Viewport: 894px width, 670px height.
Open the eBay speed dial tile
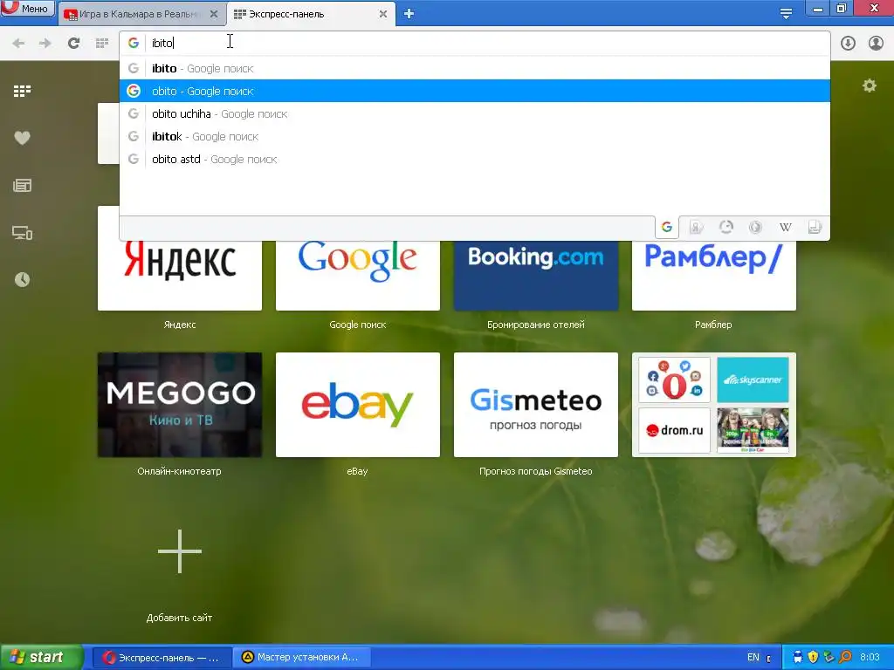point(357,405)
